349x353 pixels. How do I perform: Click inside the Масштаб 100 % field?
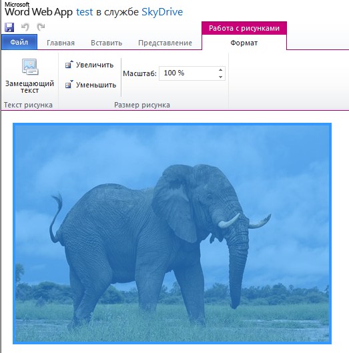tap(188, 73)
